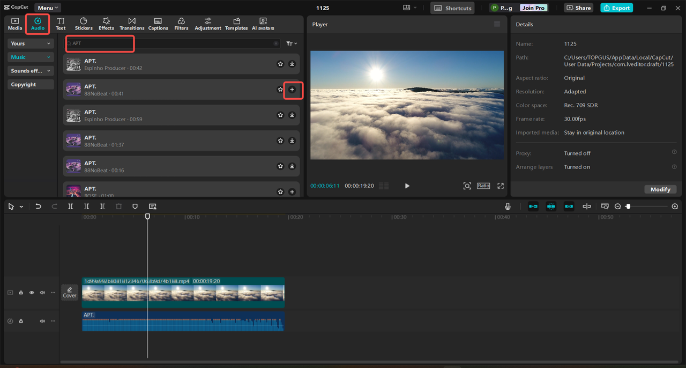The height and width of the screenshot is (368, 686).
Task: Open the Transitions tab
Action: click(x=132, y=24)
